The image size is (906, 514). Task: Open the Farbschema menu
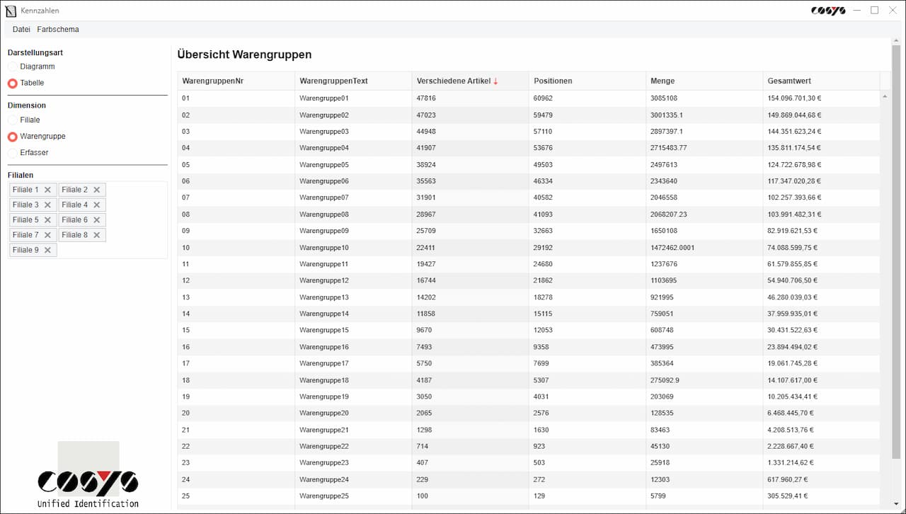(58, 29)
